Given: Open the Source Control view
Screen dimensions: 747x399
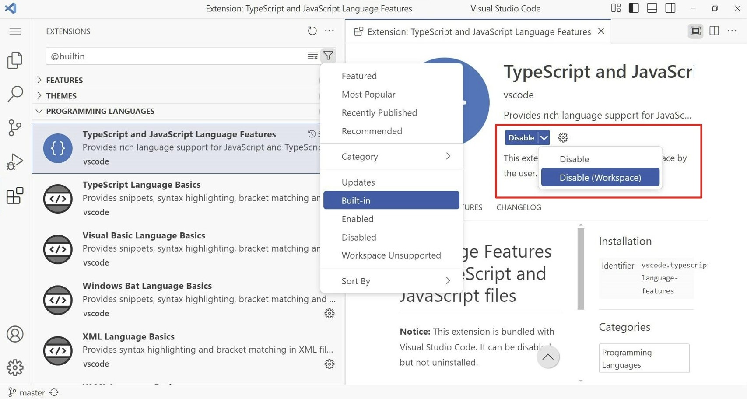Looking at the screenshot, I should (x=15, y=128).
